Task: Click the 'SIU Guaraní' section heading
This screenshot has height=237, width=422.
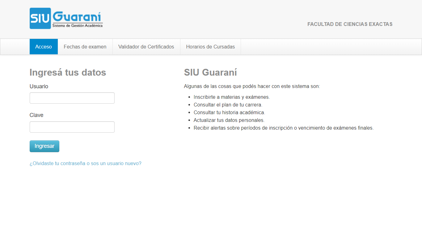Action: tap(210, 73)
